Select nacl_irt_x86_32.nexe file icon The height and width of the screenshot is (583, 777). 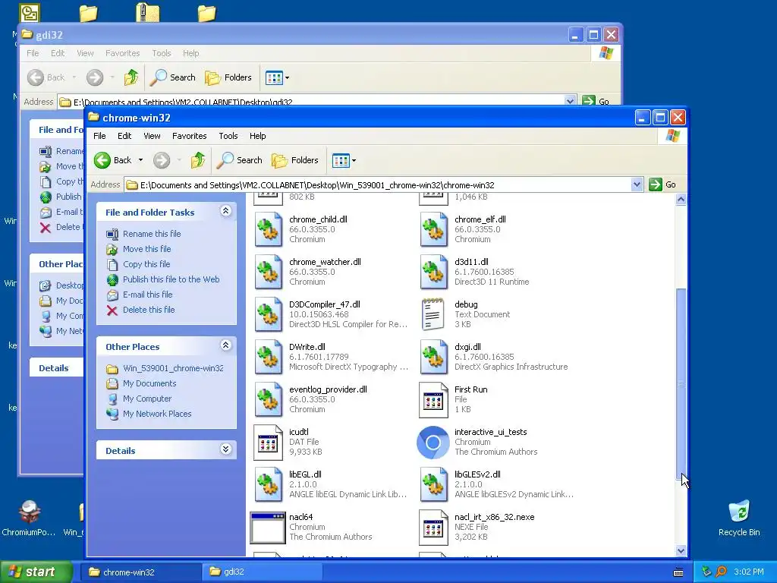coord(433,528)
